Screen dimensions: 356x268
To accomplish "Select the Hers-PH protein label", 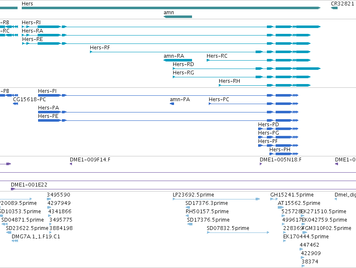I will point(280,150).
